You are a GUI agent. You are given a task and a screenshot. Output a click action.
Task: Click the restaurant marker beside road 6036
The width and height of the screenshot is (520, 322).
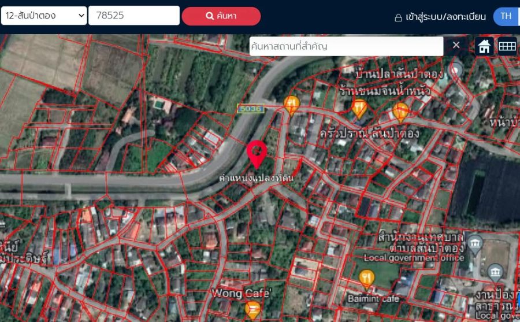292,105
